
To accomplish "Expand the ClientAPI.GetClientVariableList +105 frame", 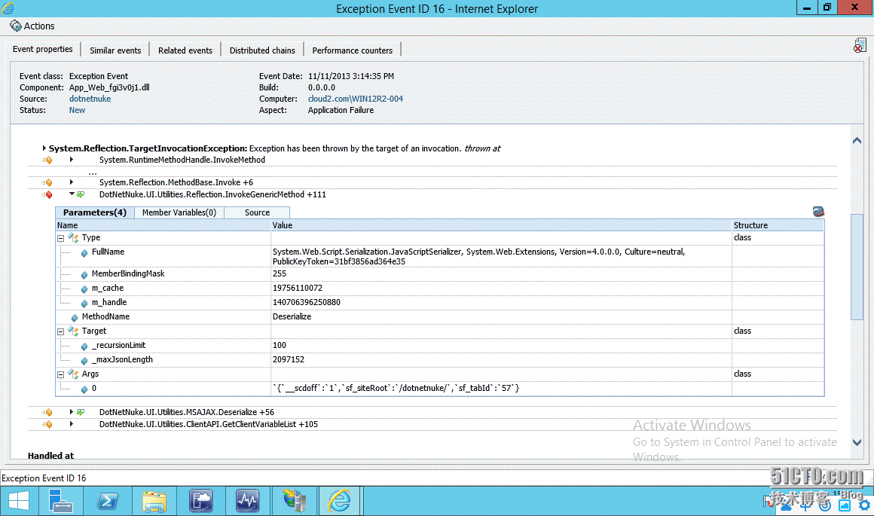I will (x=72, y=424).
